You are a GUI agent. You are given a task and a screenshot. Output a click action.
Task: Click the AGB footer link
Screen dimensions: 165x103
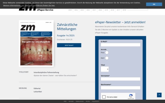pyautogui.click(x=65, y=101)
